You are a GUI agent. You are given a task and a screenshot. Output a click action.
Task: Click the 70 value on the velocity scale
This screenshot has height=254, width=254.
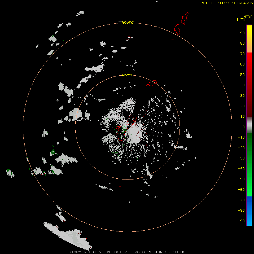point(242,54)
